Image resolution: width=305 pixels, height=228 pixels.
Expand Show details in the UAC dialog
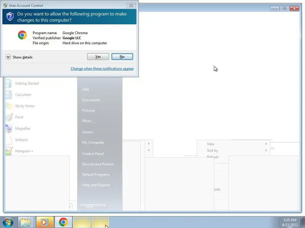[x=19, y=57]
